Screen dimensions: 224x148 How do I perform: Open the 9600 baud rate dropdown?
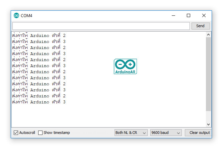pyautogui.click(x=166, y=133)
